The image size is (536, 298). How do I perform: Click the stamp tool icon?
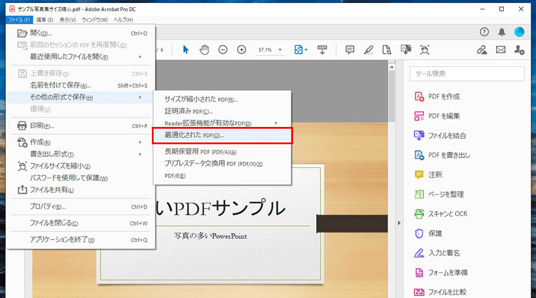(x=406, y=49)
